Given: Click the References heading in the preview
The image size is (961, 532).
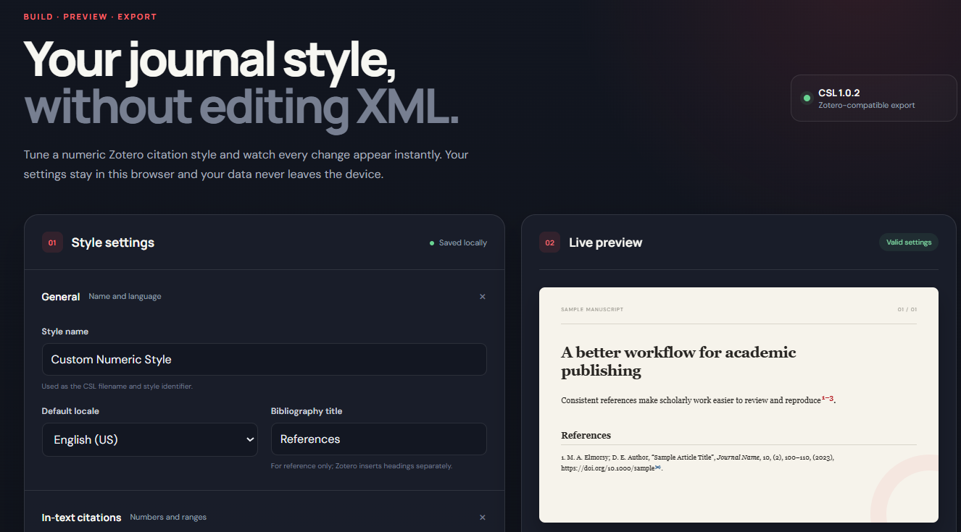Looking at the screenshot, I should click(586, 435).
